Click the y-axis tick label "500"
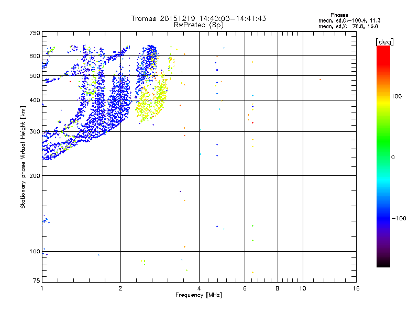 pos(35,76)
